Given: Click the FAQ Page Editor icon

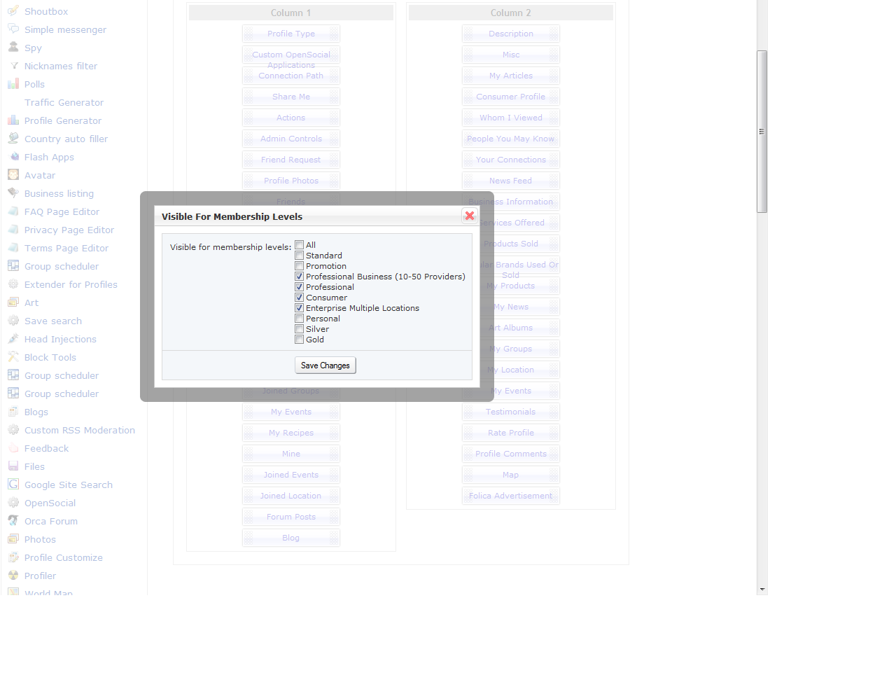Looking at the screenshot, I should click(x=13, y=211).
